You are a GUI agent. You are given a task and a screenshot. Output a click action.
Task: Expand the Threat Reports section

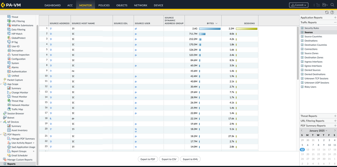pos(335,116)
